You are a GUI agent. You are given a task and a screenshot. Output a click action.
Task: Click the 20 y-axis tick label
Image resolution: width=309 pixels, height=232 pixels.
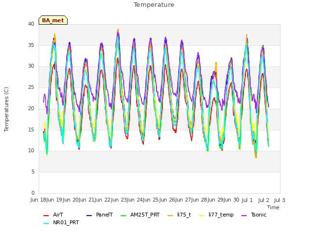31,108
